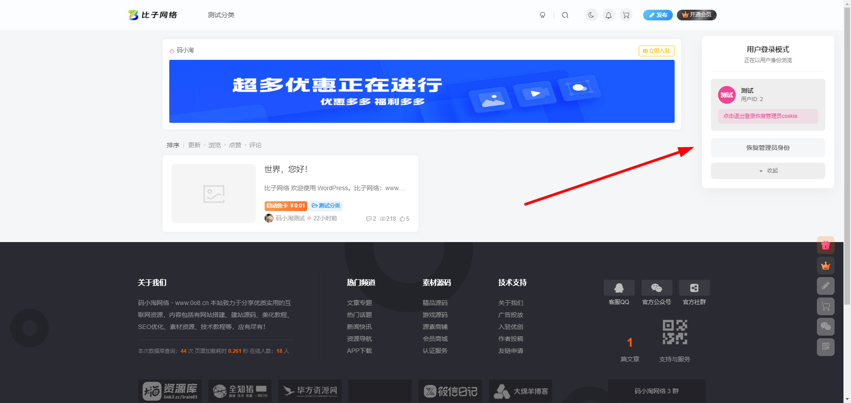
Task: Click the pencil publish icon in the floating sidebar
Action: tap(825, 286)
